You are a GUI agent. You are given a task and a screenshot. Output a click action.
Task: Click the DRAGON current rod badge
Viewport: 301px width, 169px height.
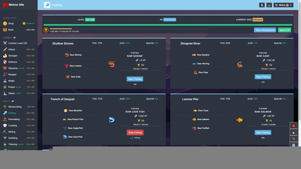(258, 20)
